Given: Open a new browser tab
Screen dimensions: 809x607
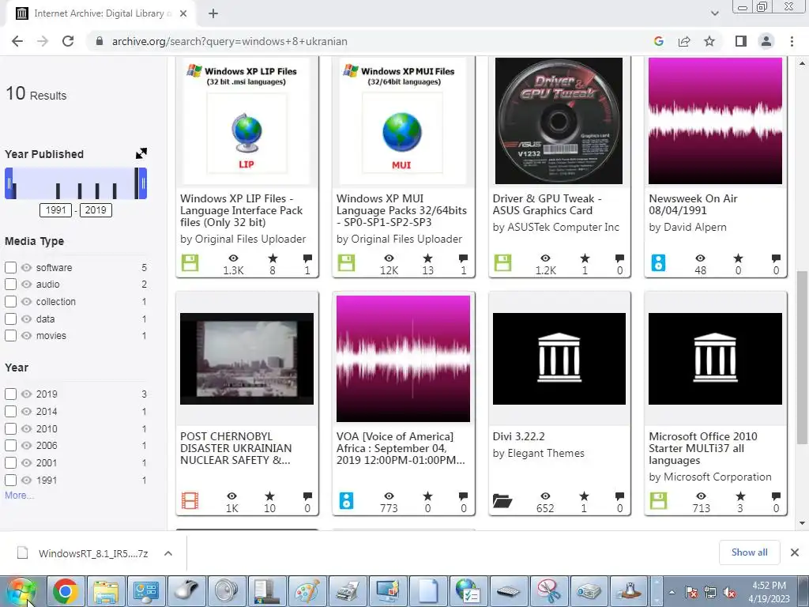Looking at the screenshot, I should [x=213, y=14].
